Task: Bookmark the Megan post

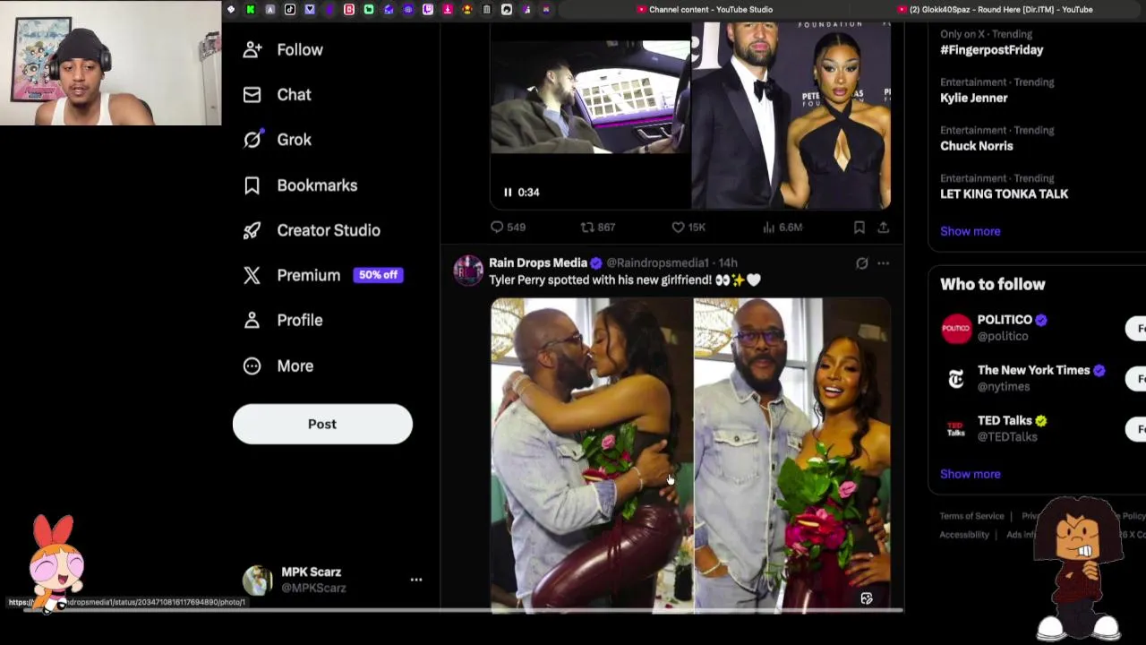Action: [859, 228]
